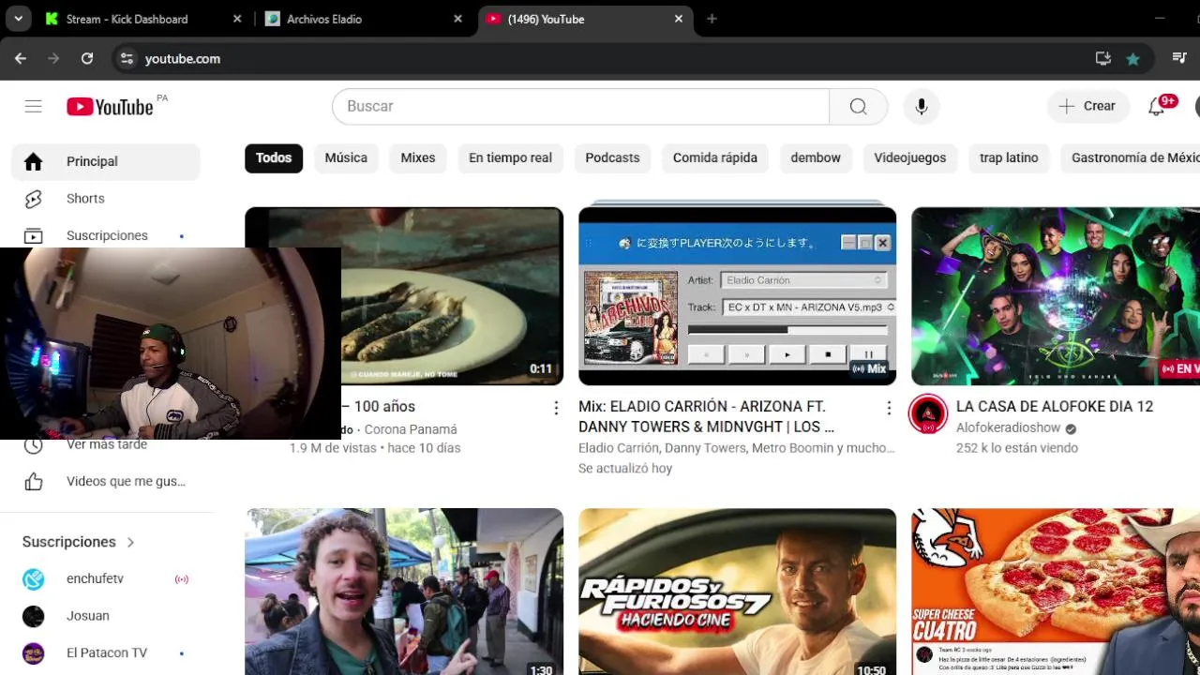The image size is (1200, 675).
Task: Click in the Buscar search field
Action: [x=581, y=107]
